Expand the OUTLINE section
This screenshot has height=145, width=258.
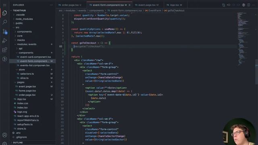click(x=18, y=143)
